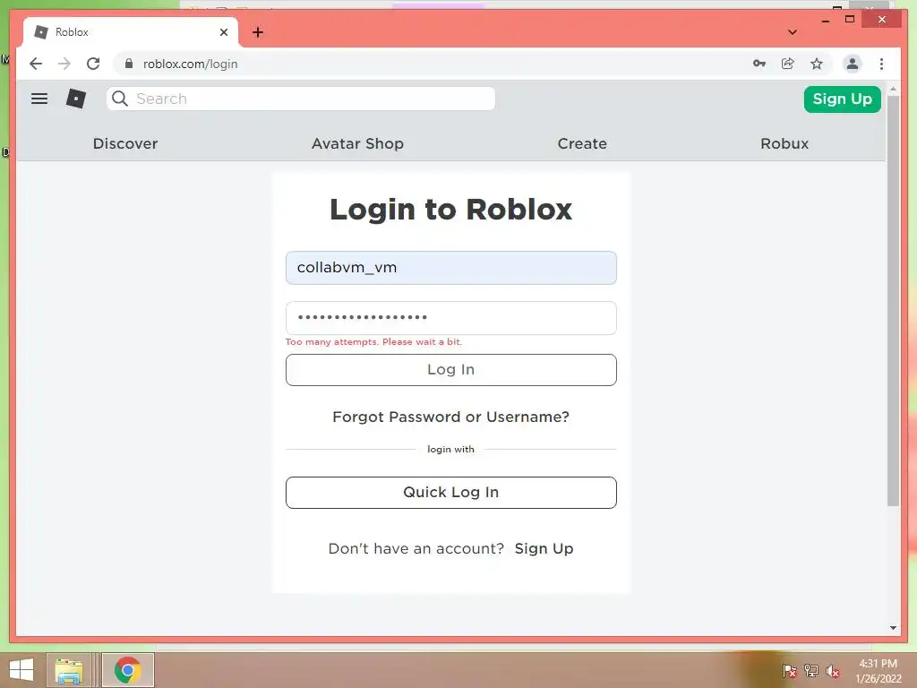The width and height of the screenshot is (917, 688).
Task: Click the browser forward arrow
Action: 64,64
